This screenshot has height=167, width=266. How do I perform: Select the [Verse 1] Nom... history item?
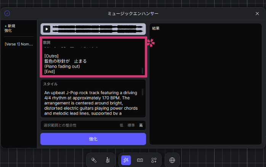pos(19,44)
